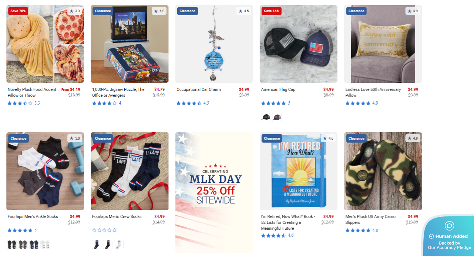Image resolution: width=474 pixels, height=256 pixels.
Task: Click the Fourlaps Men's Crew Socks title
Action: (117, 216)
